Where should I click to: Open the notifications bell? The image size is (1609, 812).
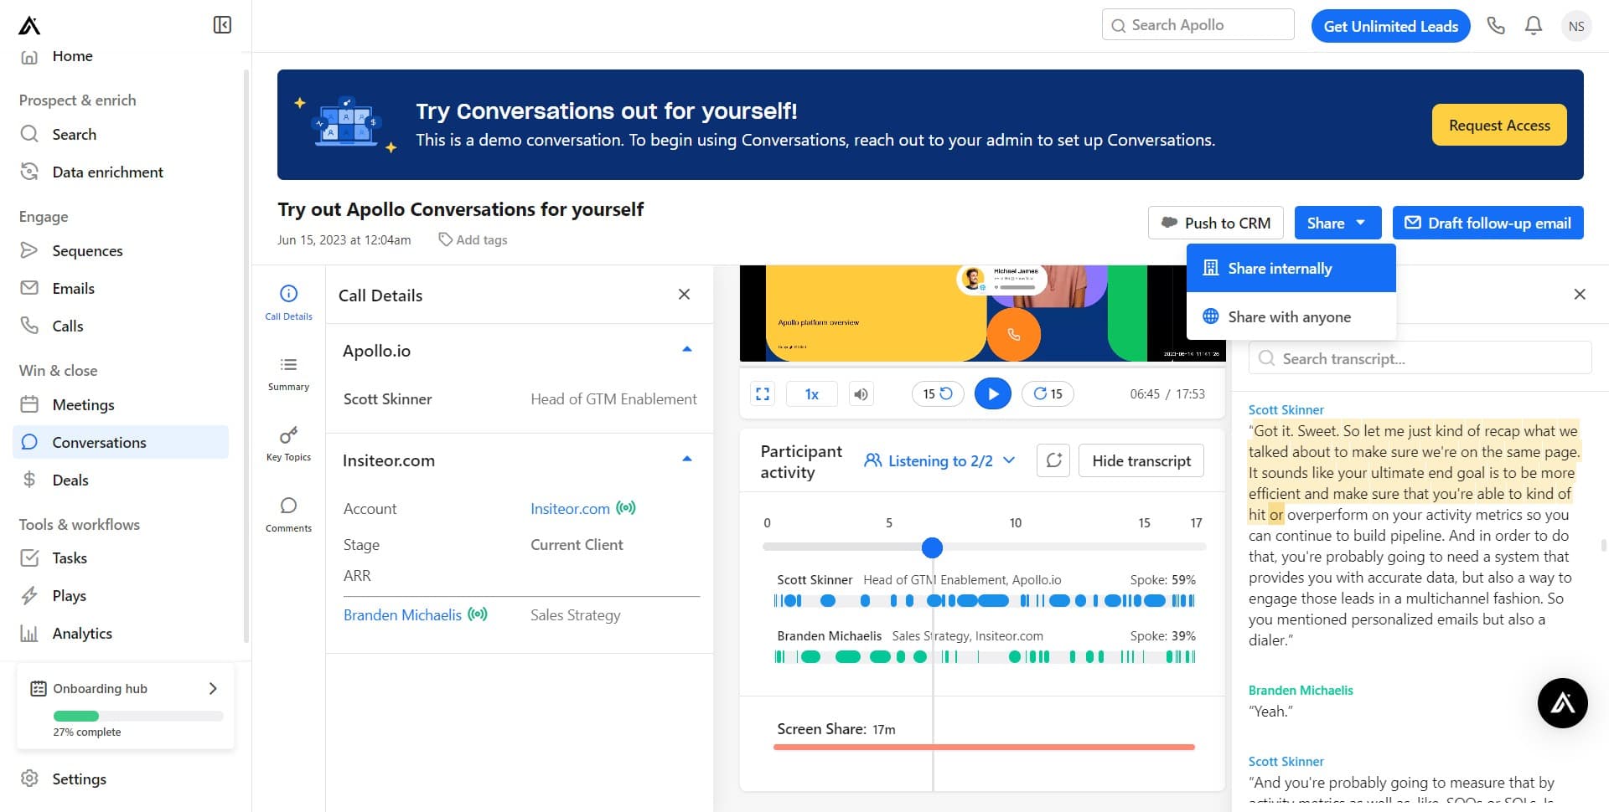click(x=1533, y=26)
